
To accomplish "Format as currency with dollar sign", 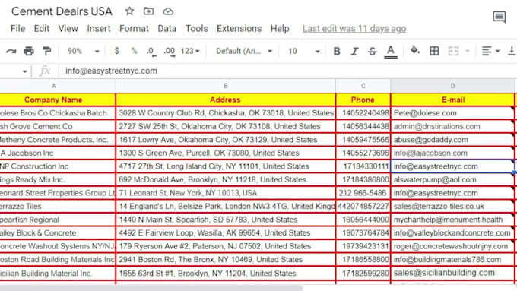I will tap(116, 51).
